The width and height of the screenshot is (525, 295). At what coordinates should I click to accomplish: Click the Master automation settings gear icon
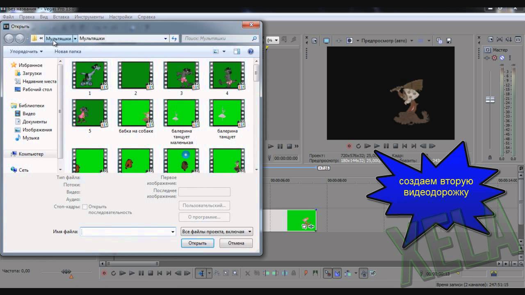(495, 58)
